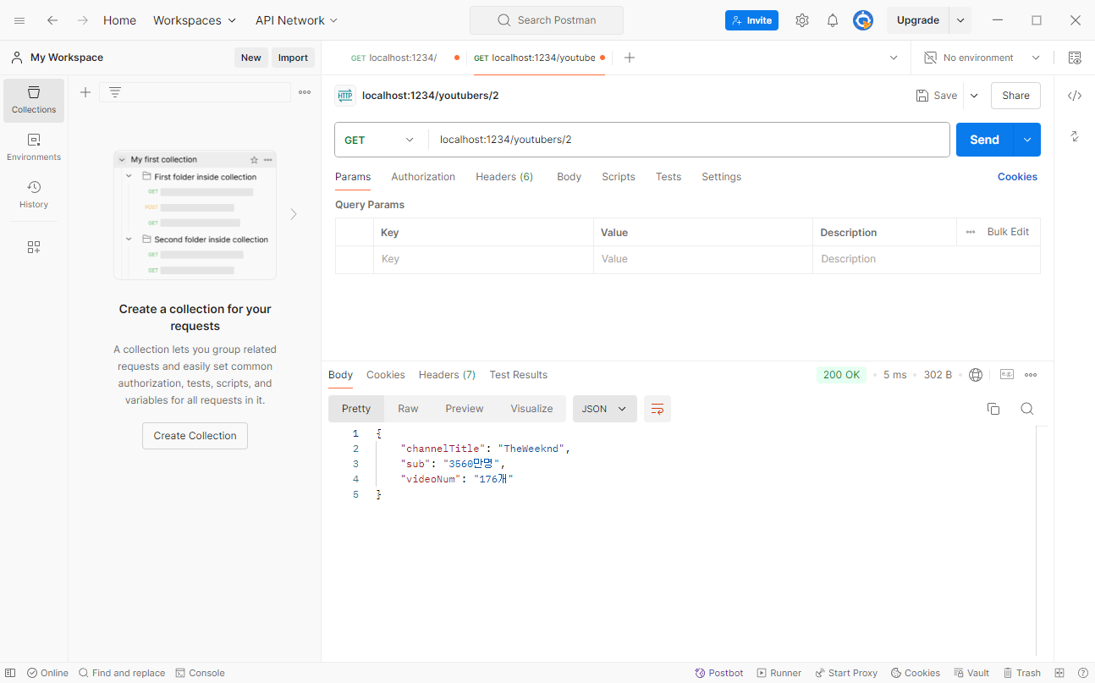Screen dimensions: 1095x683
Task: Open the Environments sidebar panel
Action: point(34,147)
